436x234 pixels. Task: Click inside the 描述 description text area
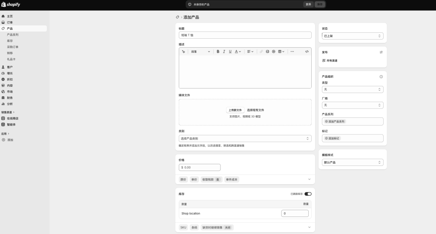[x=245, y=72]
